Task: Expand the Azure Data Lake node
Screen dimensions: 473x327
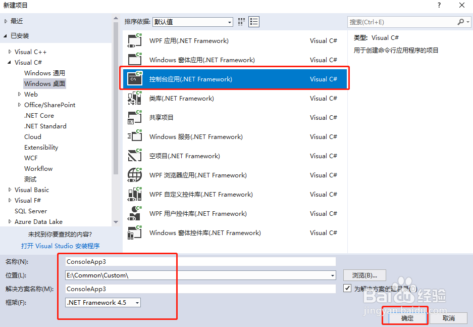Action: point(10,222)
